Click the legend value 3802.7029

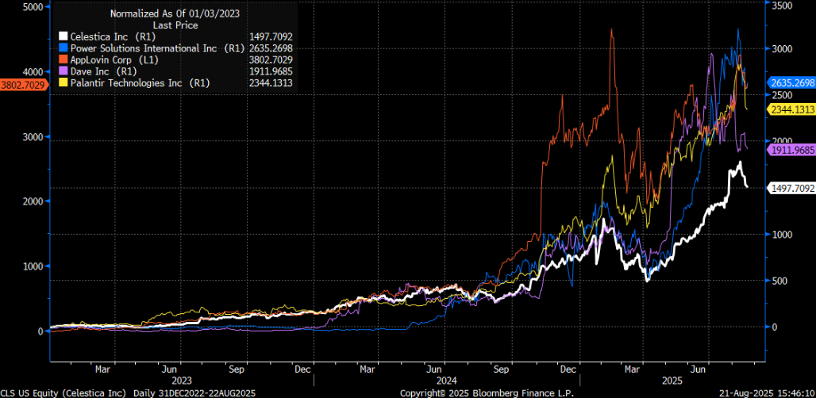pos(271,59)
